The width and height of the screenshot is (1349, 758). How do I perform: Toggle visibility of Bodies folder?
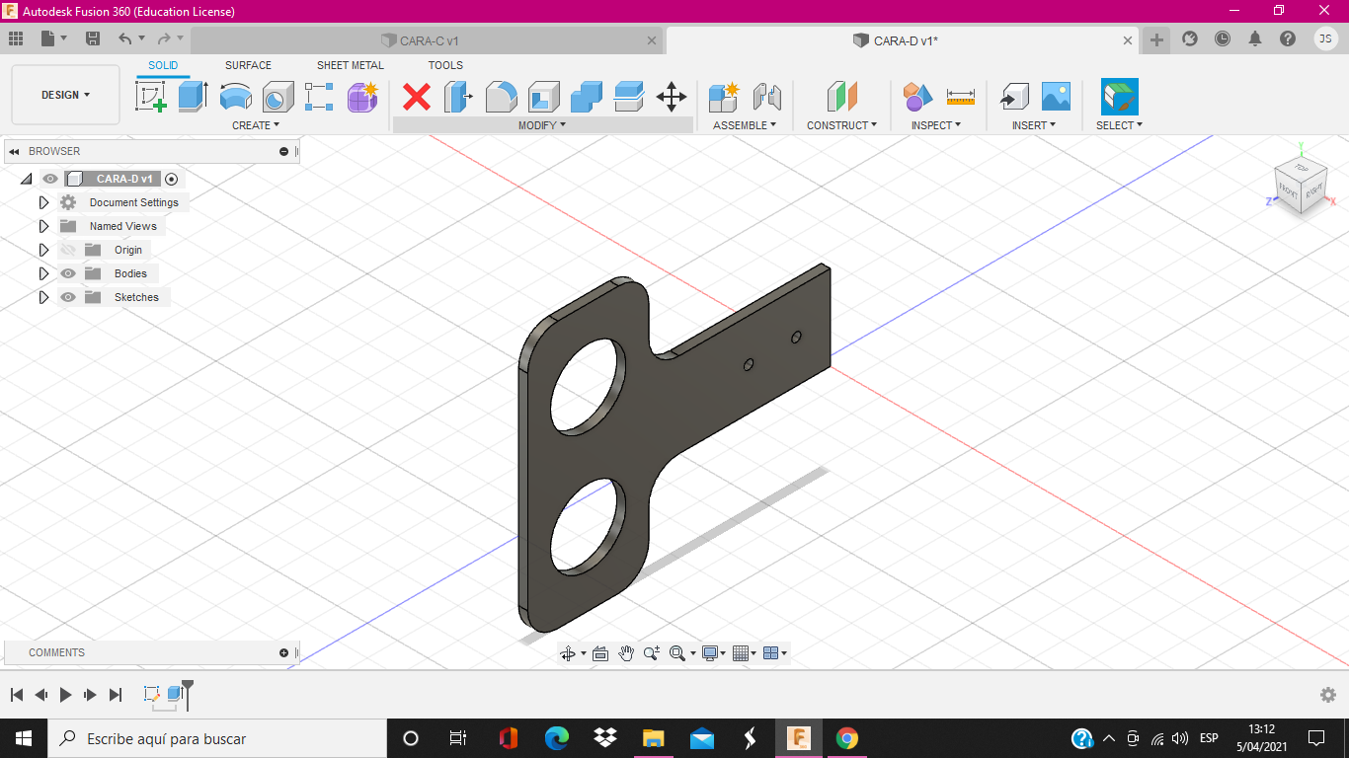[x=68, y=273]
